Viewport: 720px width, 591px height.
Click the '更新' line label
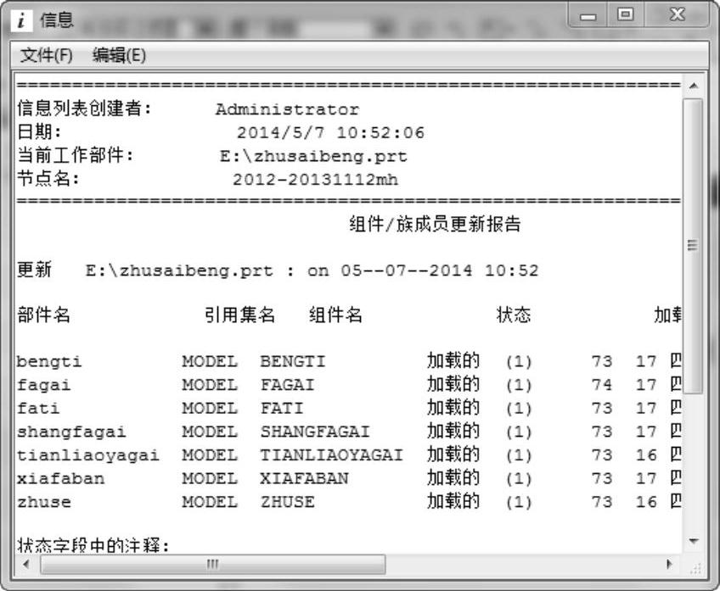coord(35,270)
